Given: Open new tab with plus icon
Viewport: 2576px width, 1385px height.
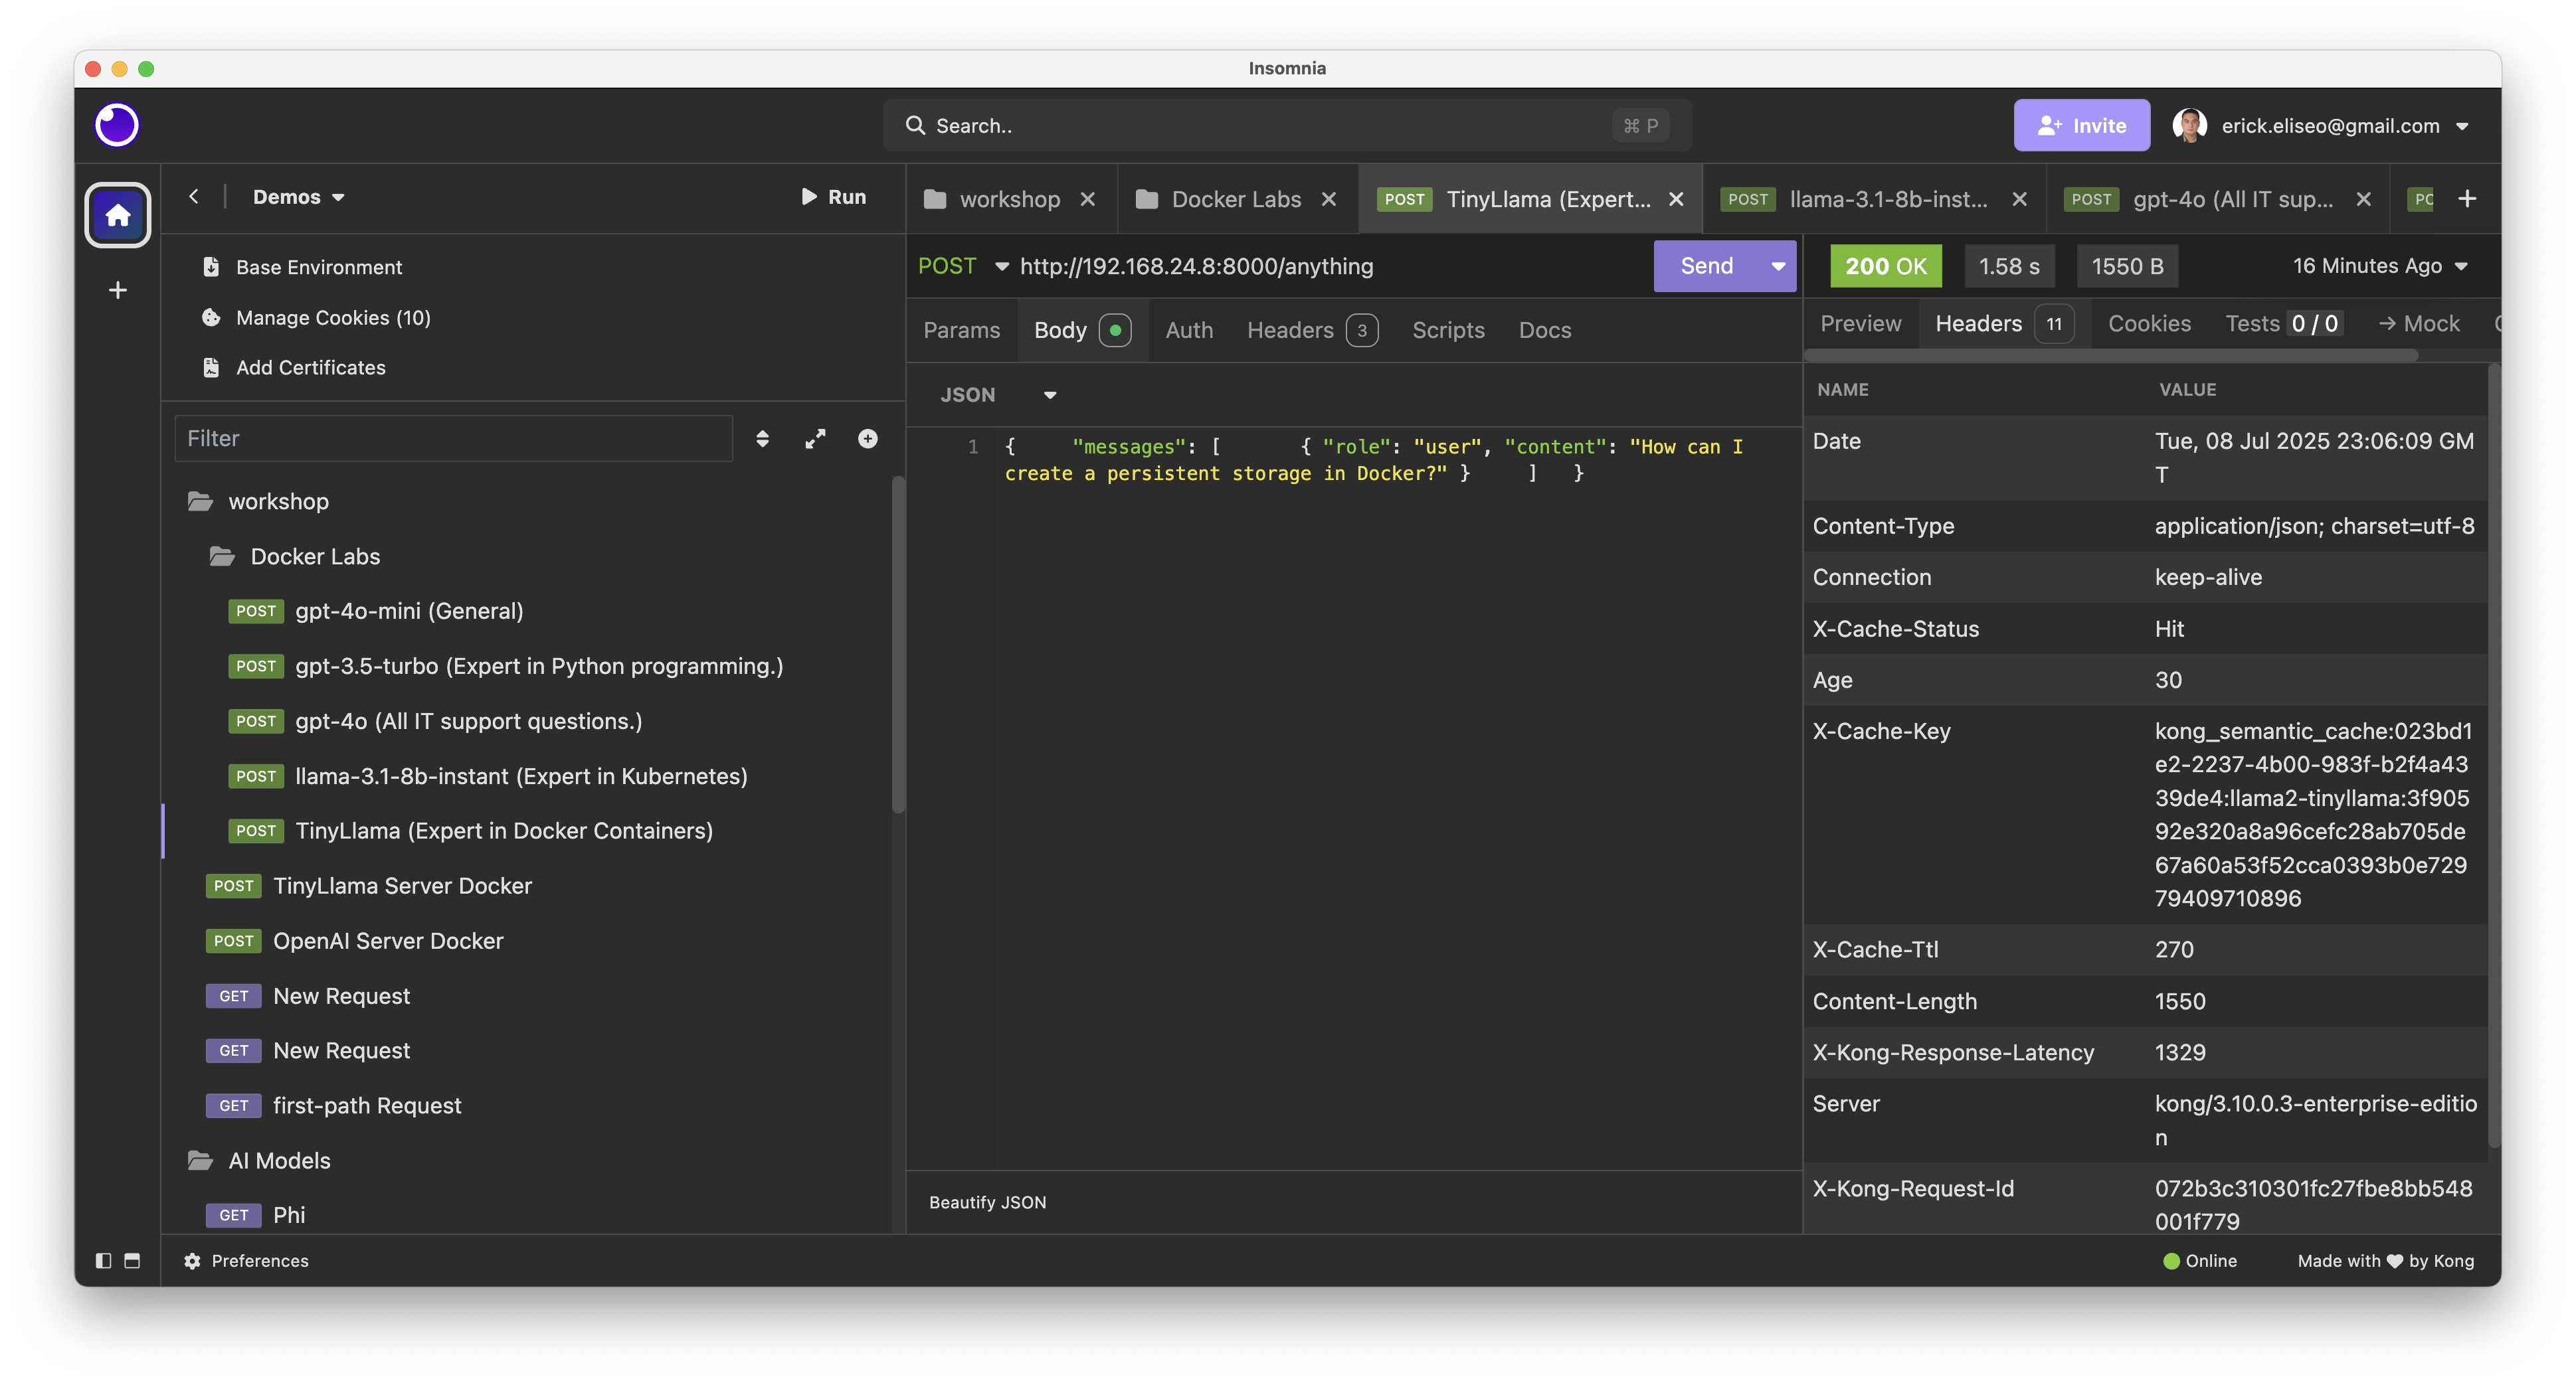Looking at the screenshot, I should pyautogui.click(x=2466, y=199).
